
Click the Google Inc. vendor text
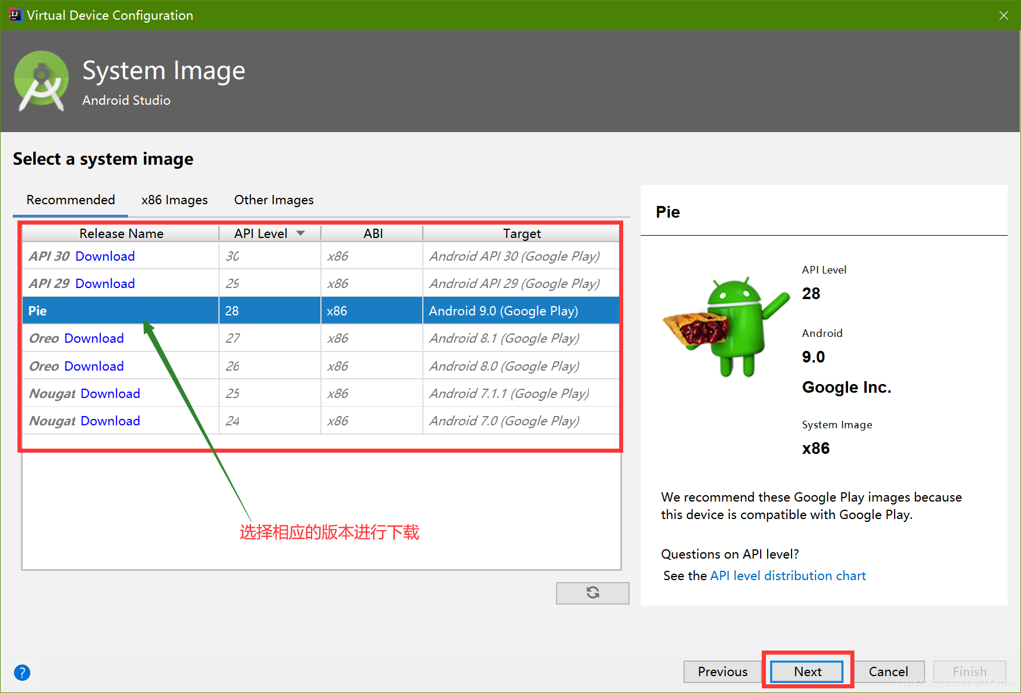click(x=846, y=388)
